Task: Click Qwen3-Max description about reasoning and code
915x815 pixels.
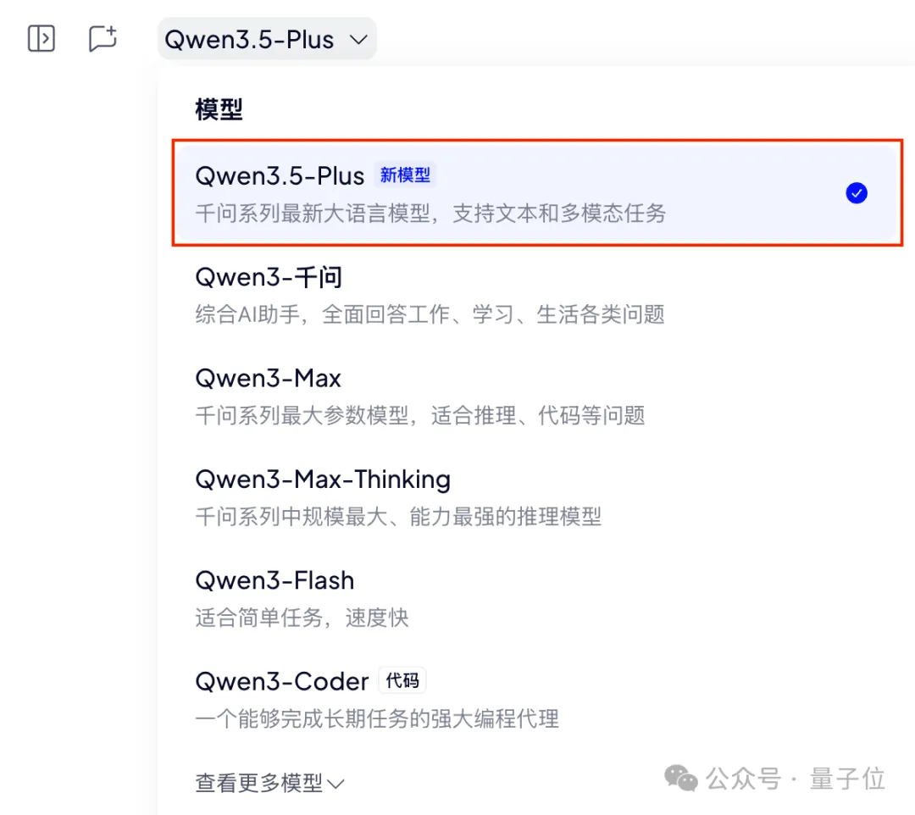Action: [x=420, y=415]
